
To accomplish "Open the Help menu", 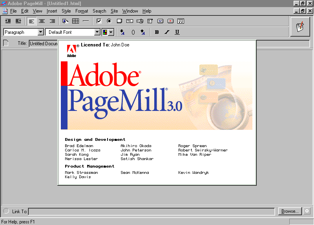I will (147, 11).
